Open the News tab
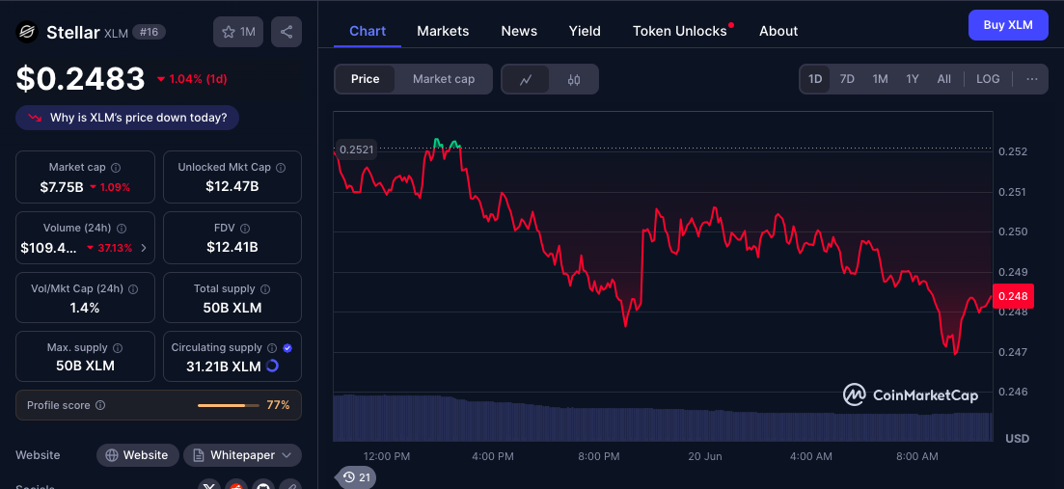This screenshot has width=1064, height=489. tap(519, 31)
